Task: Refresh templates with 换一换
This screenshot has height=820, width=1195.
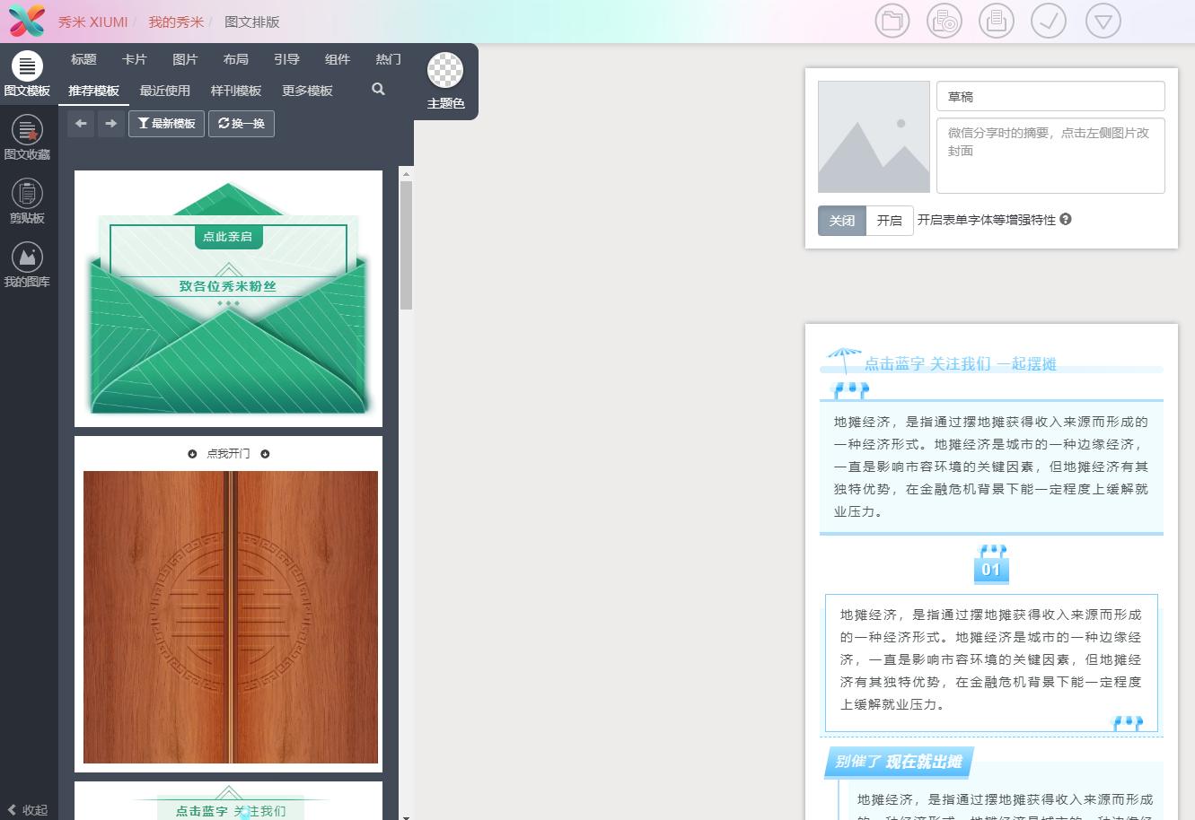Action: [x=241, y=124]
